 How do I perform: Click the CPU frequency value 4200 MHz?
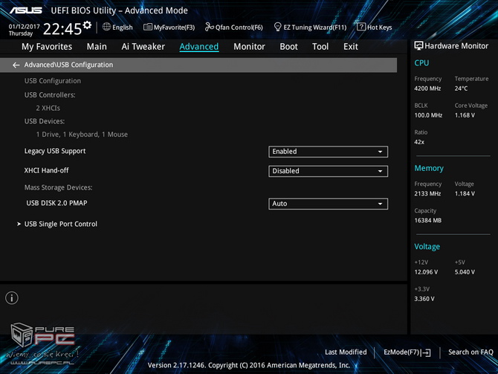pos(427,88)
